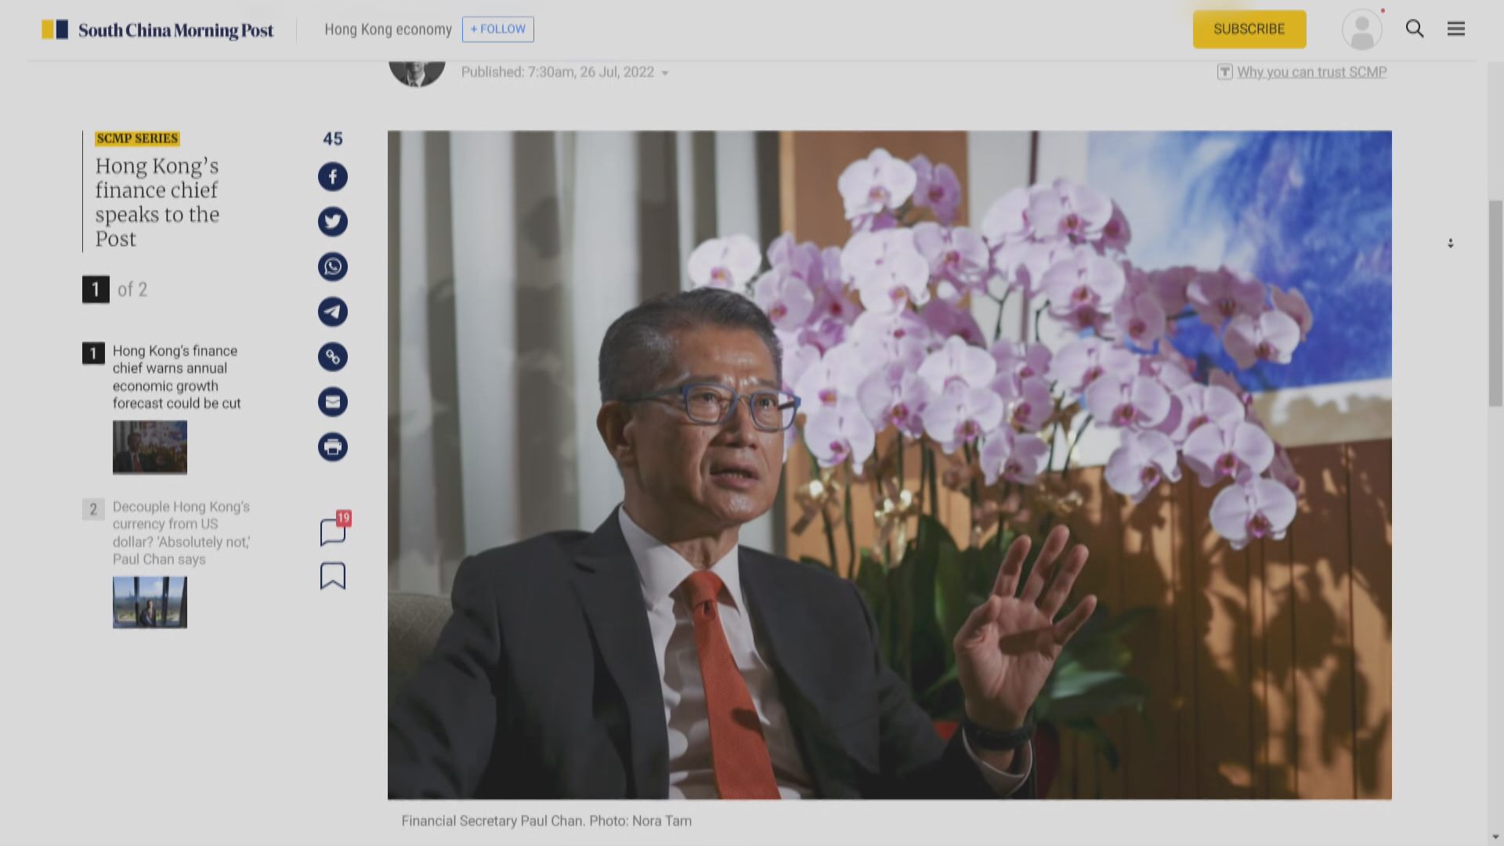Follow the Hong Kong economy topic
The height and width of the screenshot is (846, 1504).
[x=498, y=29]
